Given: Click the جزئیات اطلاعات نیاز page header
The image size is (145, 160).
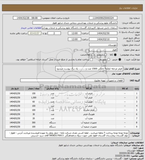Looking at the screenshot, I should coord(128,8).
